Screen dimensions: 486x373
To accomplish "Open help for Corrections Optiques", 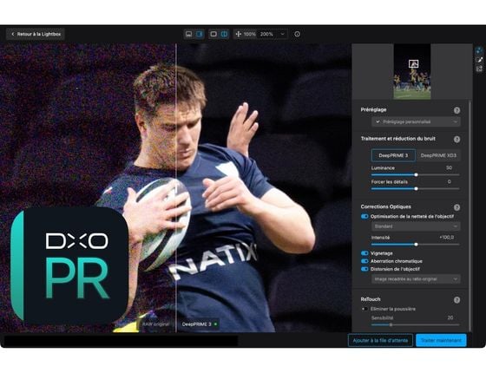I will pos(456,207).
